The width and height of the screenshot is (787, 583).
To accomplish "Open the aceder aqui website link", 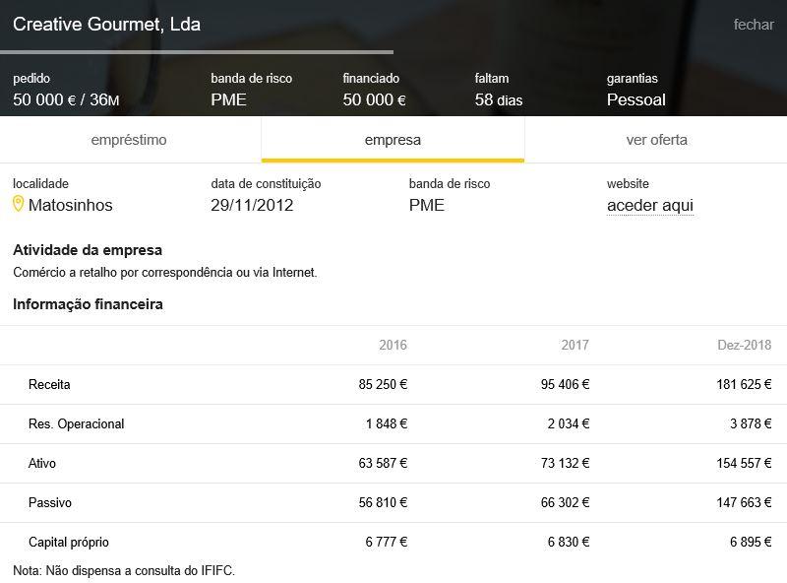I will 650,205.
